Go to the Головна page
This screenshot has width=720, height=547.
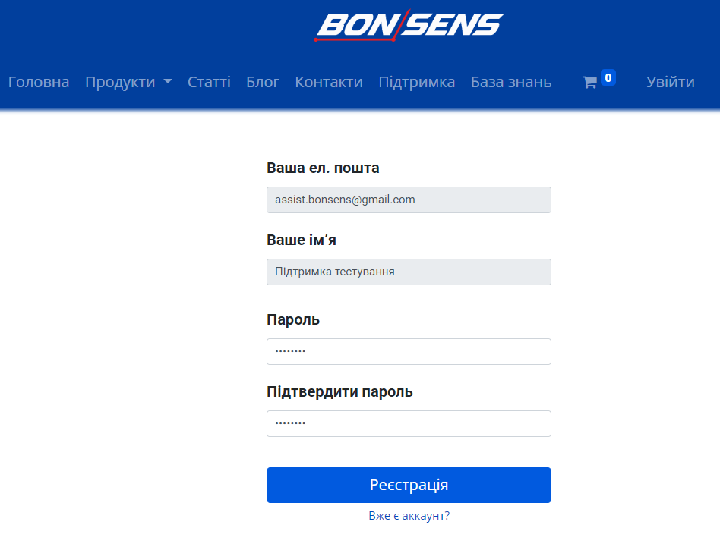tap(39, 82)
